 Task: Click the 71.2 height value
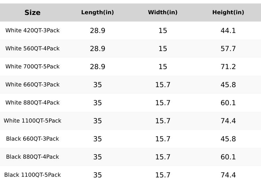point(228,67)
